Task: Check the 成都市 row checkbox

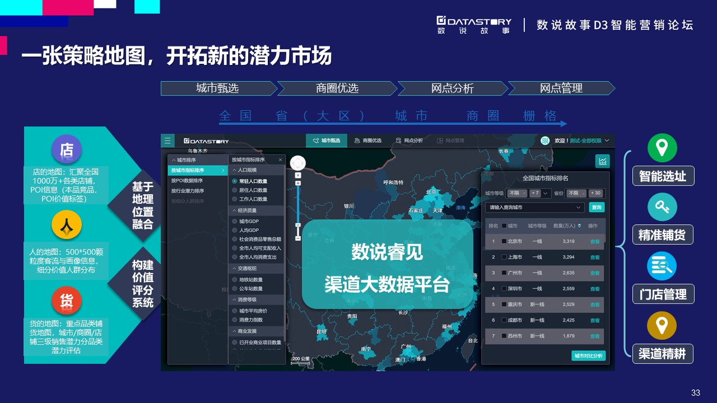Action: (x=504, y=320)
